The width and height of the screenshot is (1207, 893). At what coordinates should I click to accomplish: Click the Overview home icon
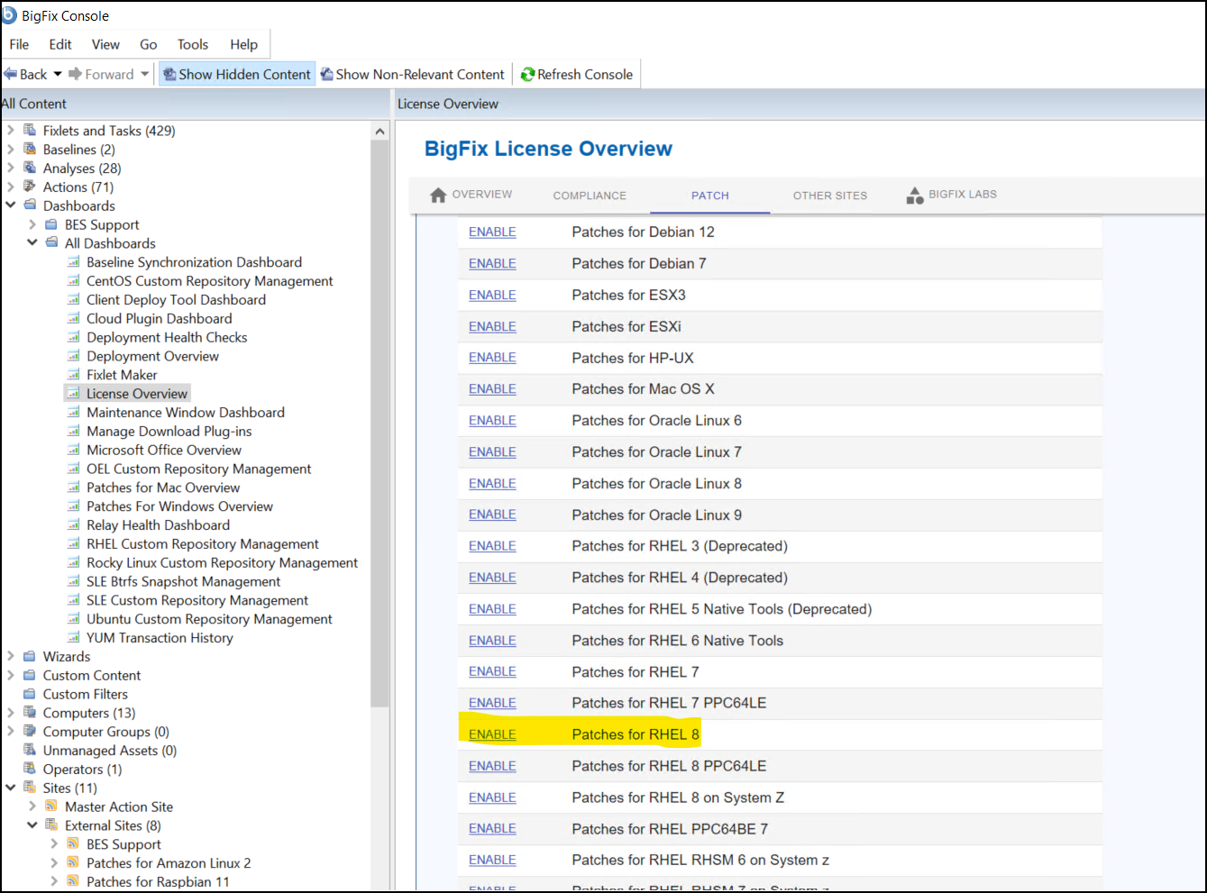438,195
